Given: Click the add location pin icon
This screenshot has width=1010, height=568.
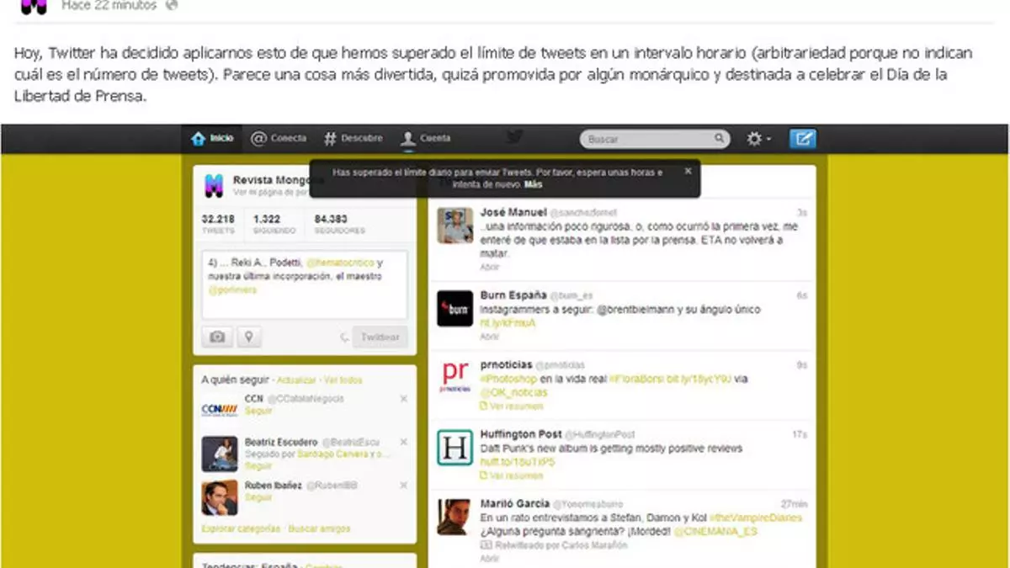Looking at the screenshot, I should pos(248,337).
